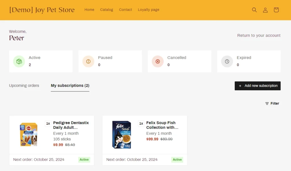Open the shopping cart icon
Viewport: 291px width, 171px height.
[276, 10]
